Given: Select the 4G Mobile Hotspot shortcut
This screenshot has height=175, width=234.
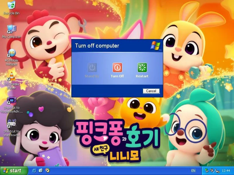Looking at the screenshot, I should 11,57.
